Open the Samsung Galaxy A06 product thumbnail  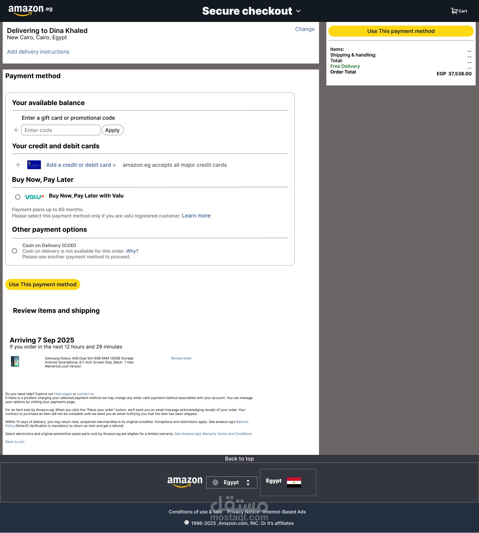(x=15, y=361)
